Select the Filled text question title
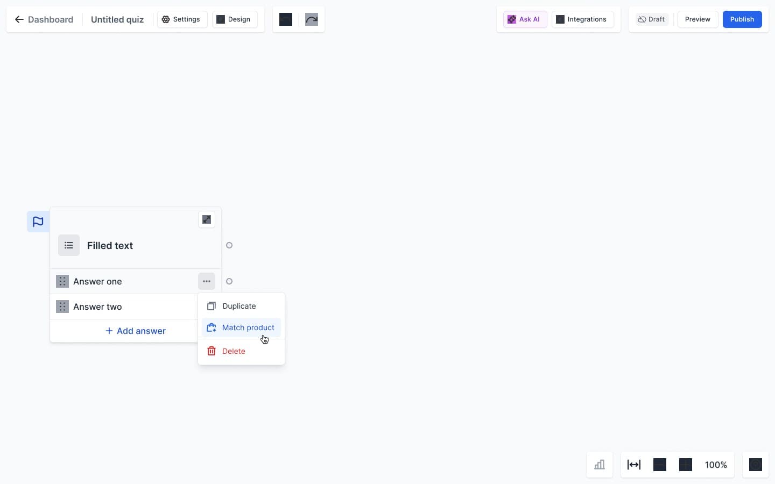 tap(110, 246)
